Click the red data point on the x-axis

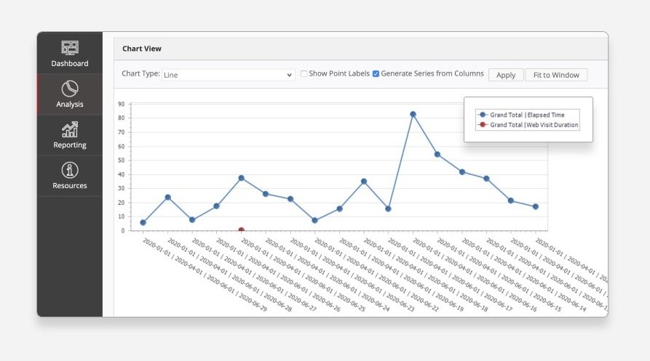tap(241, 230)
